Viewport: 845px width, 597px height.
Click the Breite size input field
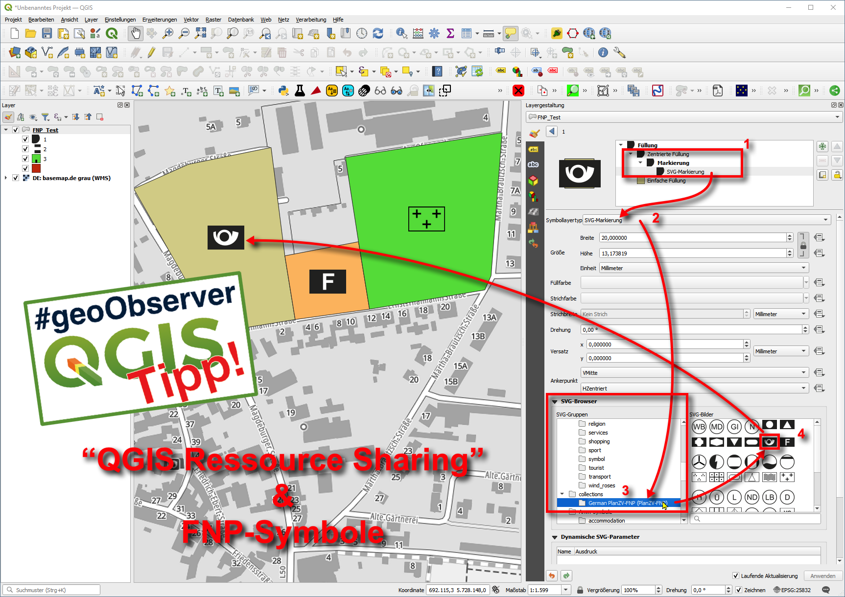click(692, 238)
